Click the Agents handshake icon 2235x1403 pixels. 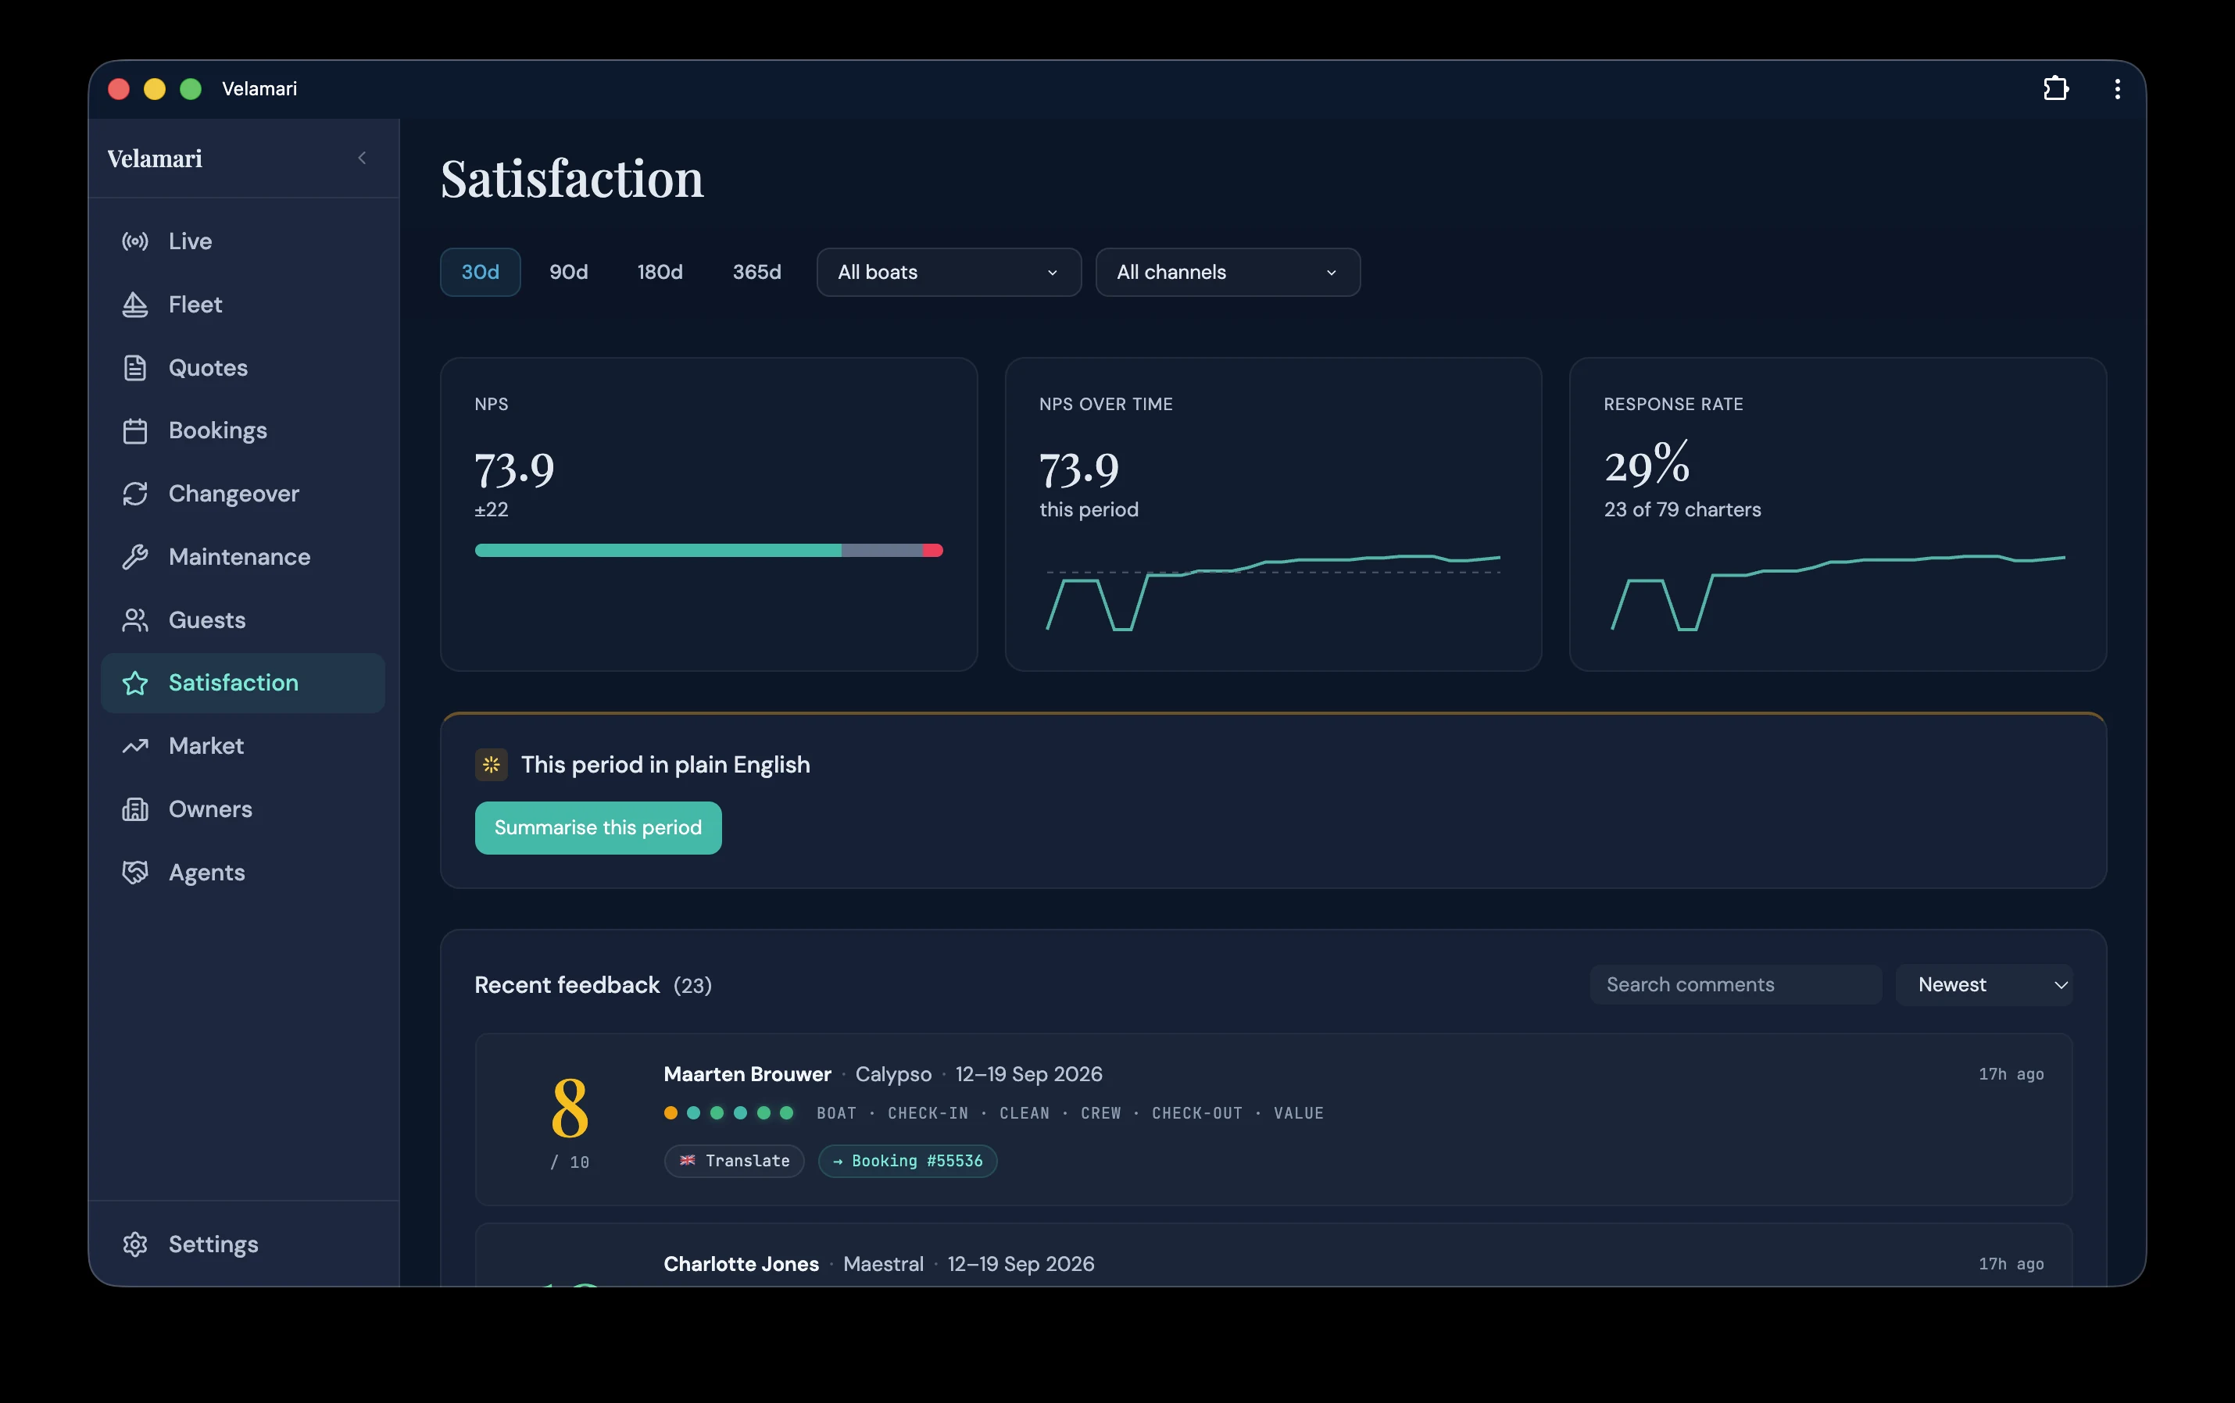click(x=135, y=873)
